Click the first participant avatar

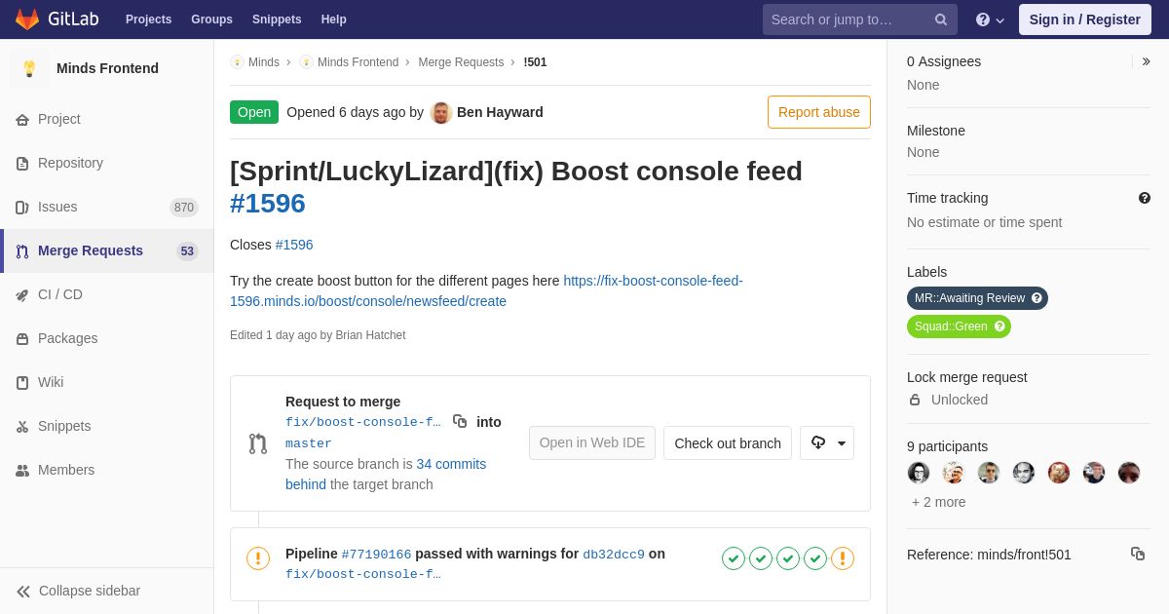click(919, 473)
